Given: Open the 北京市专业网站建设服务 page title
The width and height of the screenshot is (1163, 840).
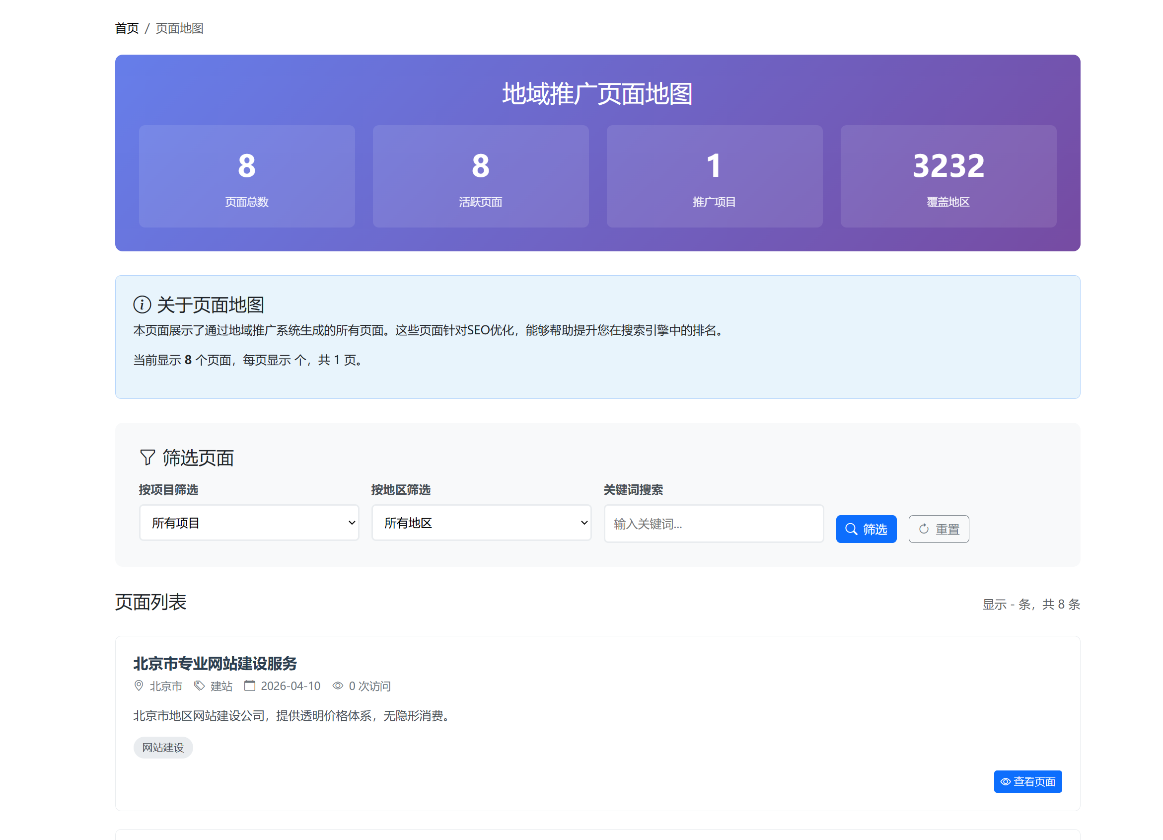Looking at the screenshot, I should point(215,663).
